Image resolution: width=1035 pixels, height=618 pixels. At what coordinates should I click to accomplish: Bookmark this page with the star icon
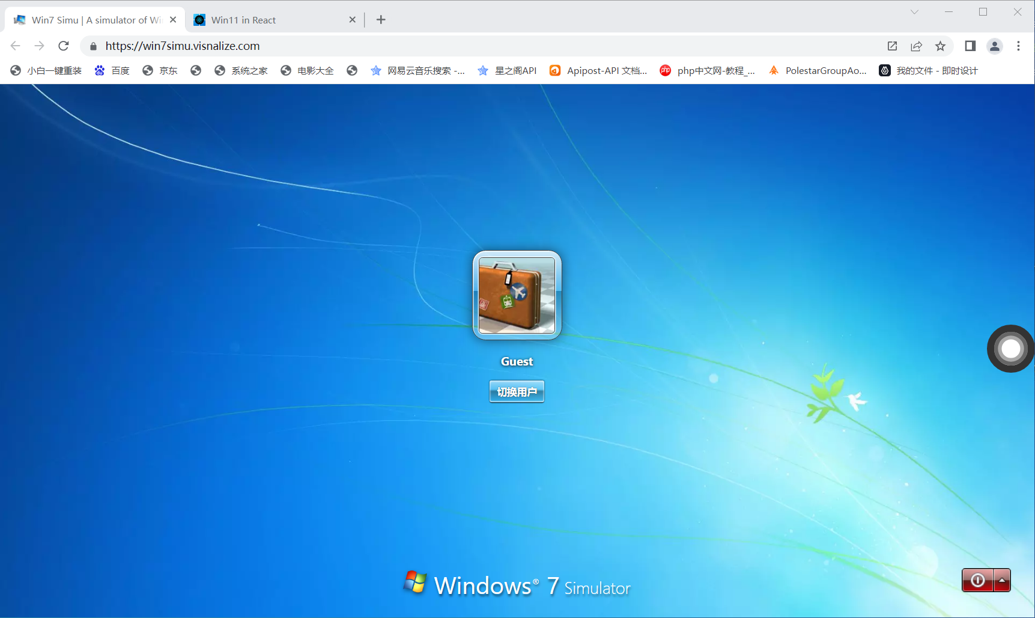tap(940, 46)
